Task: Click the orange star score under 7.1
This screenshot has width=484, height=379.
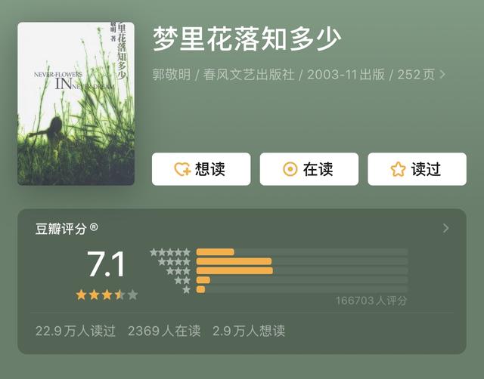Action: (x=107, y=295)
